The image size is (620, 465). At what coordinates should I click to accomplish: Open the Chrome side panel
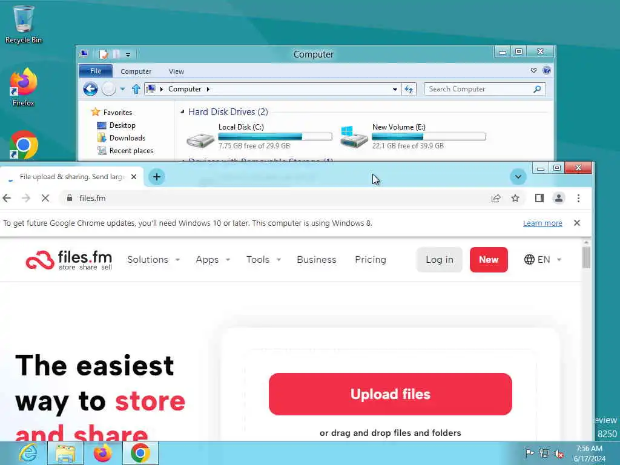[539, 198]
